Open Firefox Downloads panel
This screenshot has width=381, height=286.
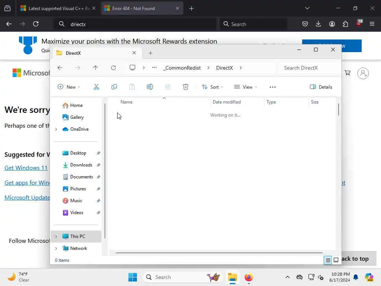[x=318, y=24]
